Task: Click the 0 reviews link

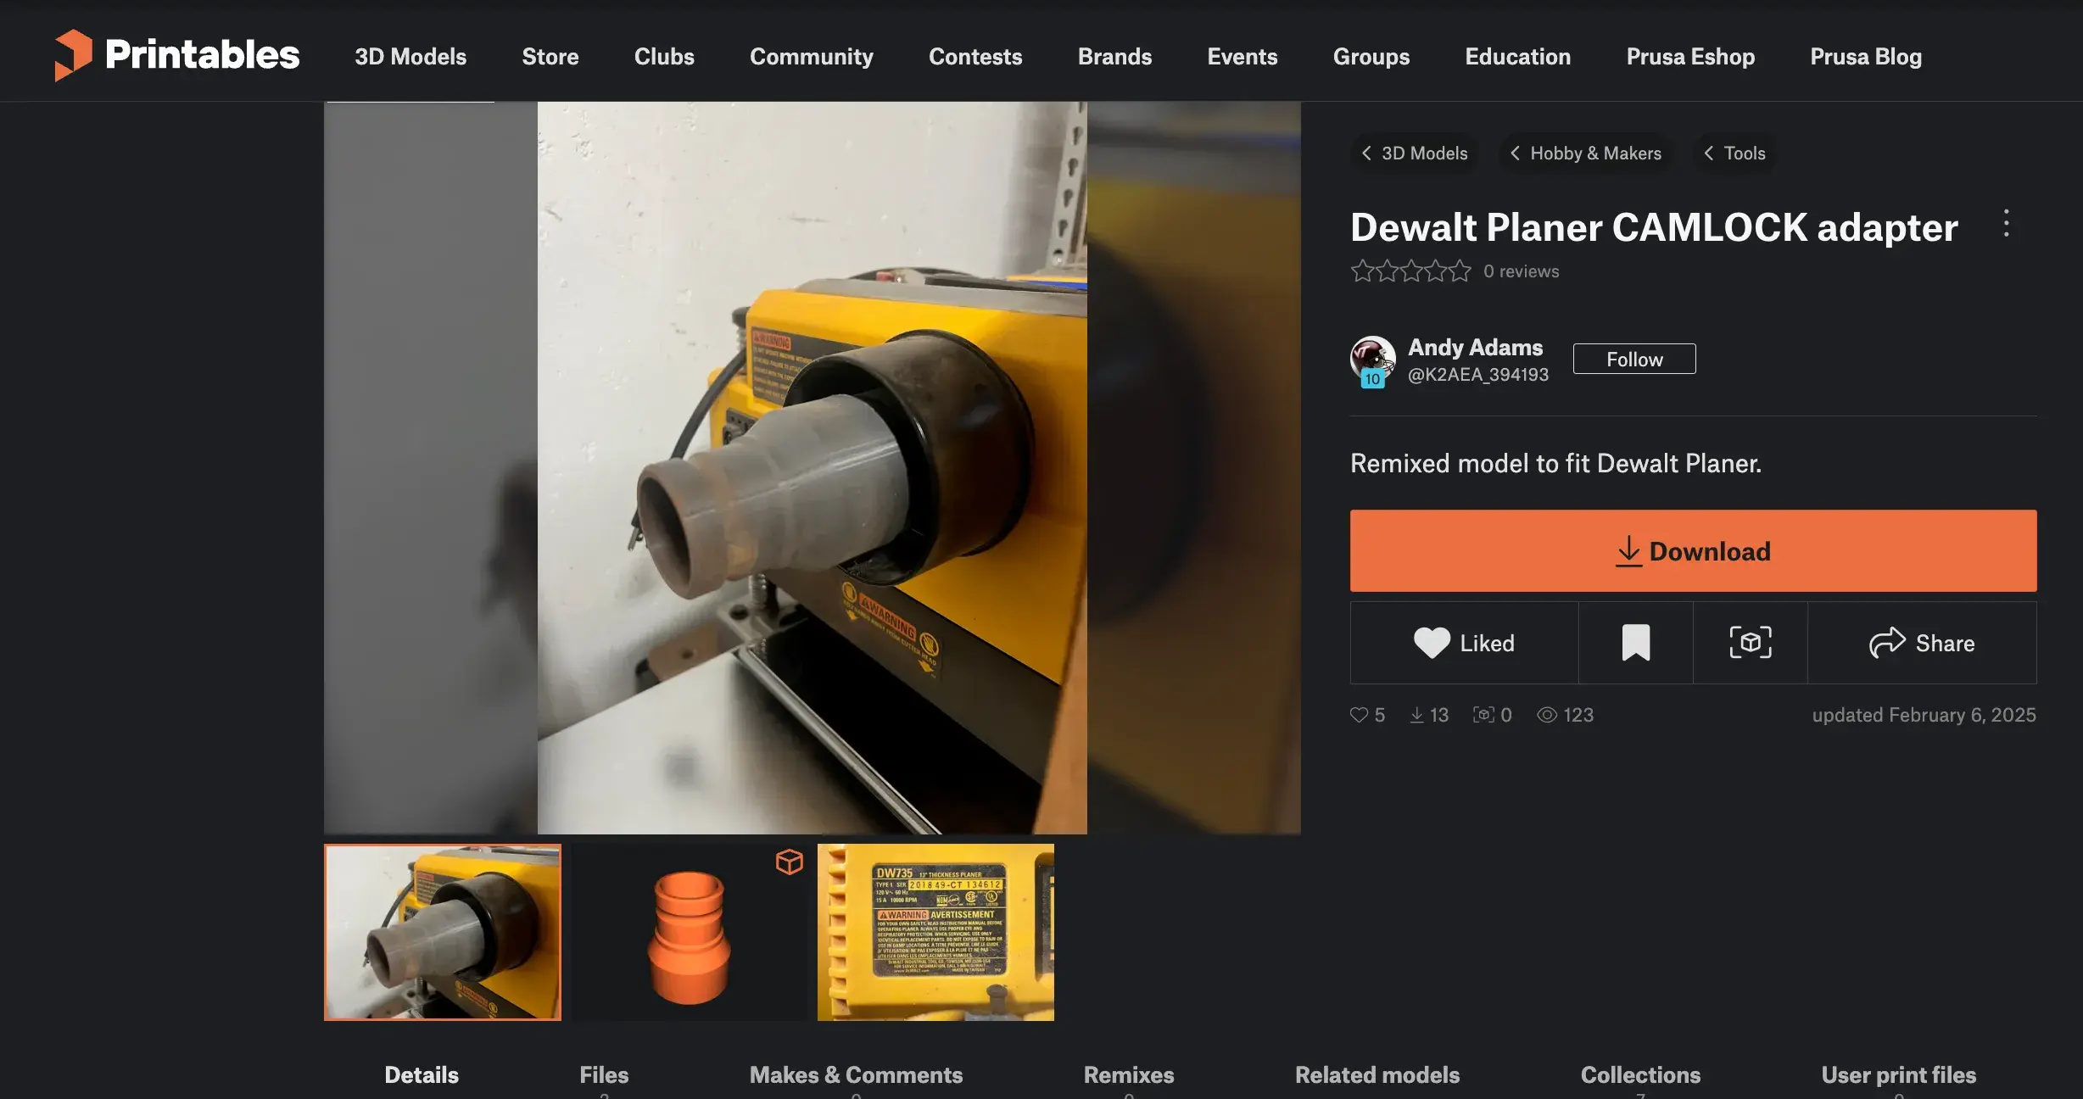Action: pyautogui.click(x=1522, y=271)
